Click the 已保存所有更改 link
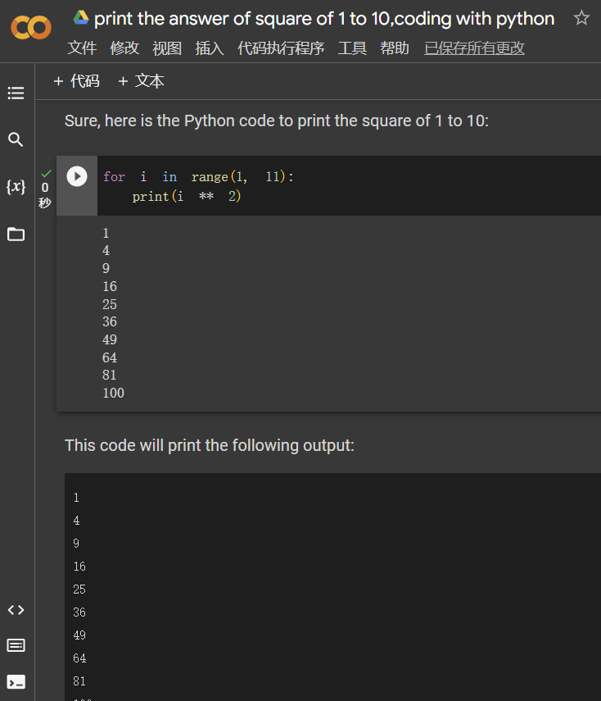Image resolution: width=601 pixels, height=701 pixels. (474, 48)
